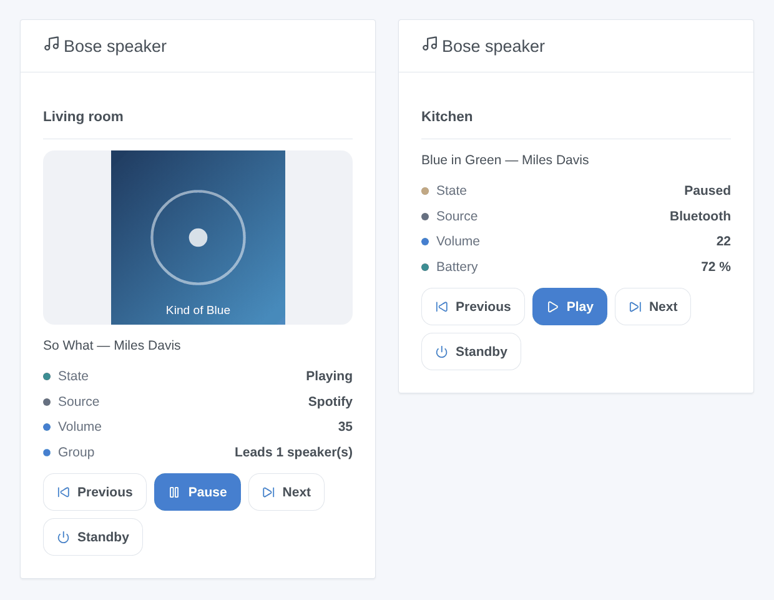Click the music note icon on the Kitchen card
774x600 pixels.
pos(429,44)
